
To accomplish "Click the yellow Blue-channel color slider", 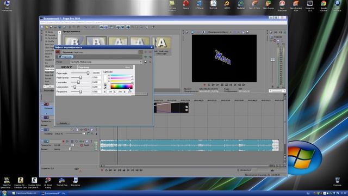I will click(121, 81).
